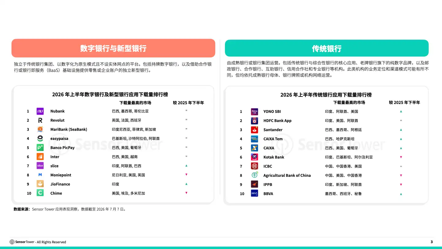
Task: Select the CAIXA Tem app icon
Action: point(254,139)
